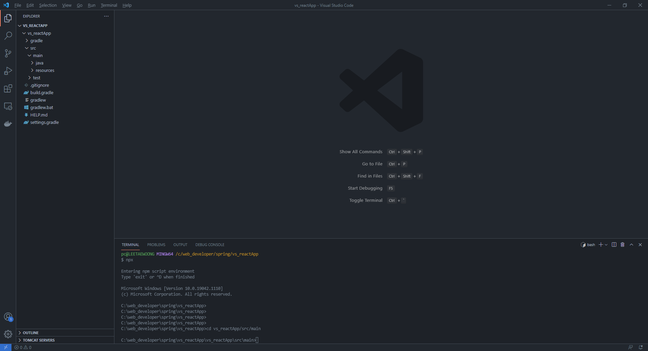The width and height of the screenshot is (648, 351).
Task: Open the gradlew.bat file
Action: coord(65,107)
